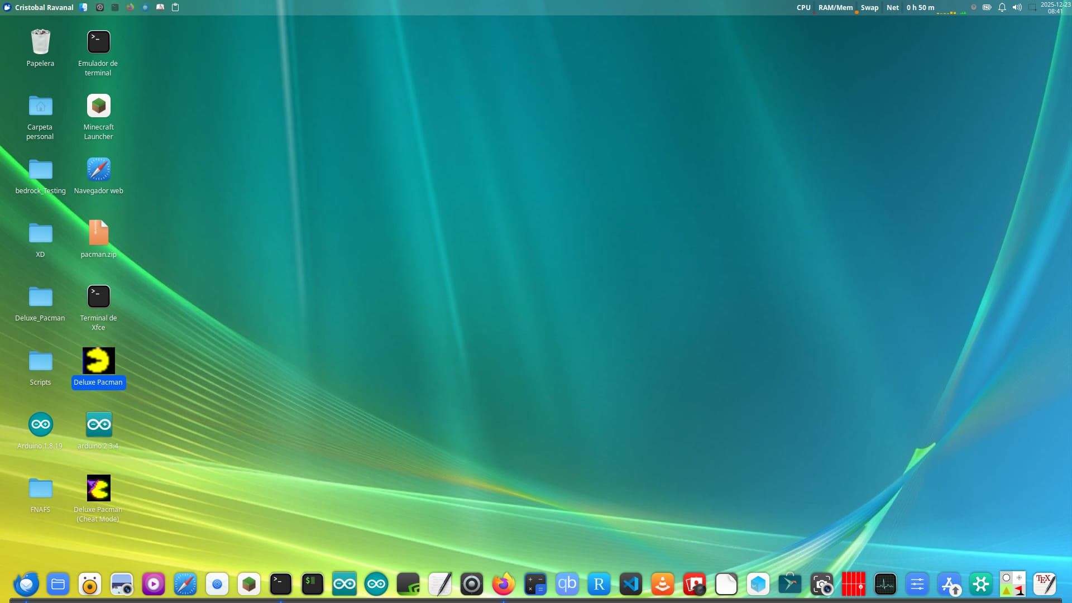Select the pacman.zip file on desktop
Viewport: 1072px width, 603px height.
99,233
